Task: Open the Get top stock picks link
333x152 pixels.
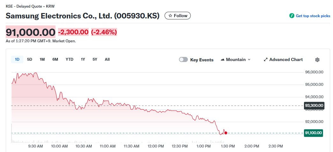Action: pyautogui.click(x=313, y=16)
